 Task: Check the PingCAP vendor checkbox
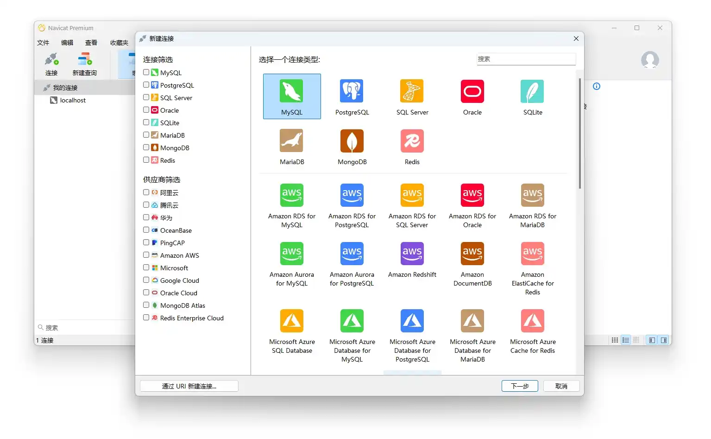tap(146, 242)
